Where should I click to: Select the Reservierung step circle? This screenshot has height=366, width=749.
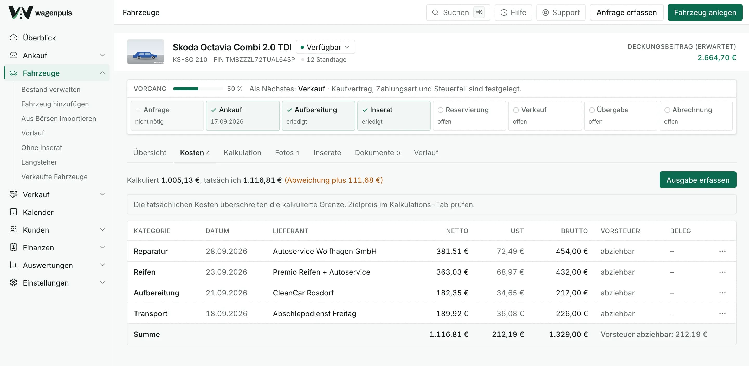point(441,110)
